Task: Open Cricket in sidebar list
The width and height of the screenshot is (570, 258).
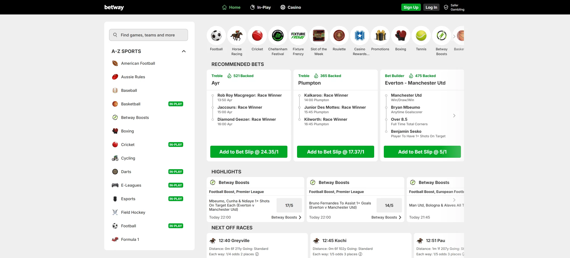Action: click(149, 145)
